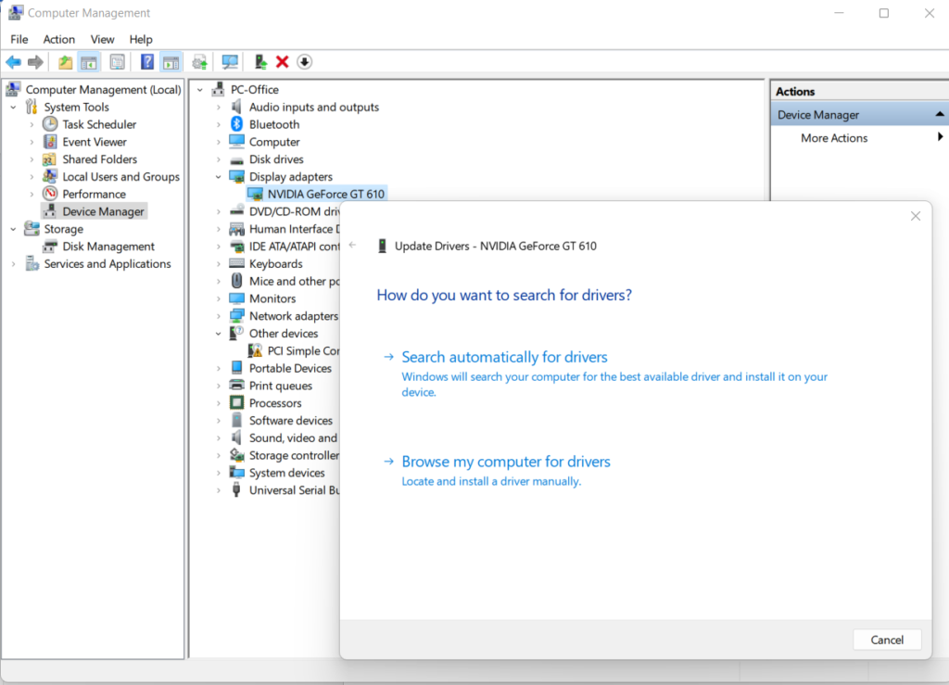
Task: Click the Shared Folders icon
Action: [x=50, y=159]
